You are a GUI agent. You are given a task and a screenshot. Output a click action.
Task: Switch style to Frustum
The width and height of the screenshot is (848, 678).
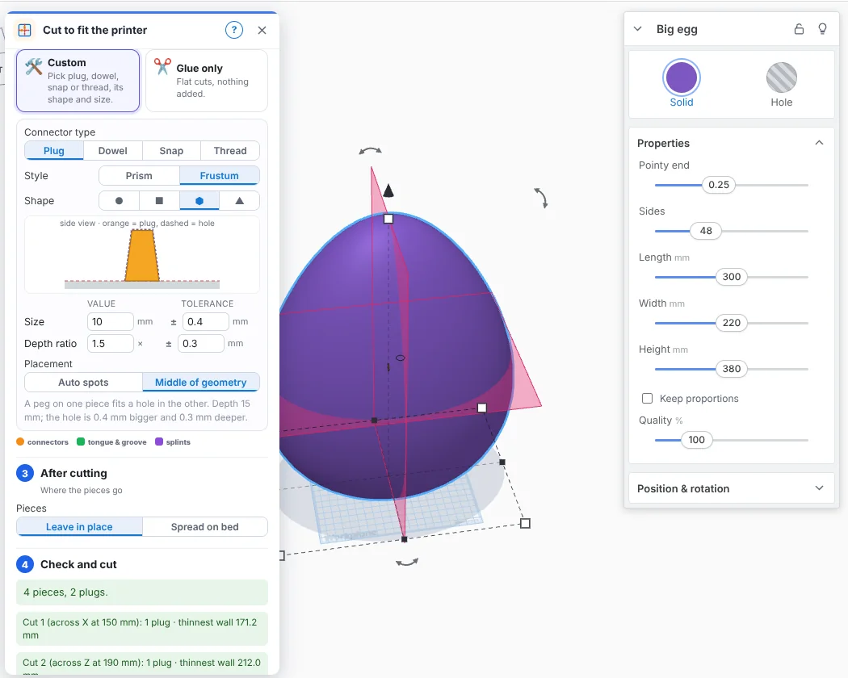click(219, 176)
